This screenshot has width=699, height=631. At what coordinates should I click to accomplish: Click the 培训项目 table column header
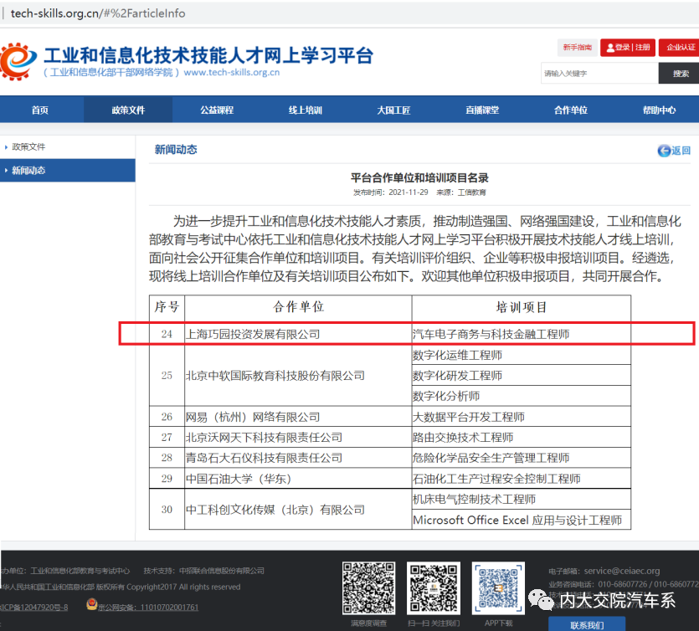point(522,307)
